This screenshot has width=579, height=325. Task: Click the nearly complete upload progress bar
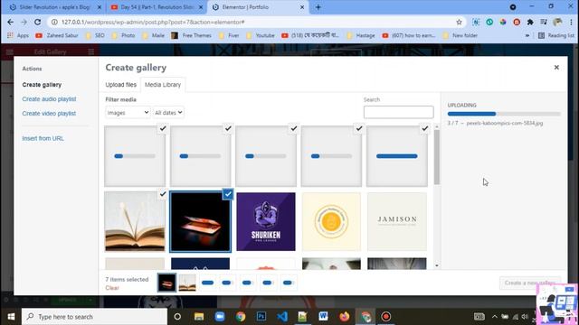397,156
